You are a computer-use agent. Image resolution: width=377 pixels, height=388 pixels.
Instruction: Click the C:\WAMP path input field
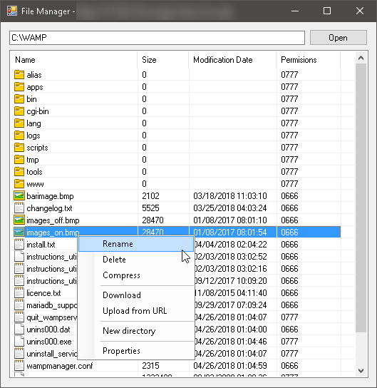[157, 38]
